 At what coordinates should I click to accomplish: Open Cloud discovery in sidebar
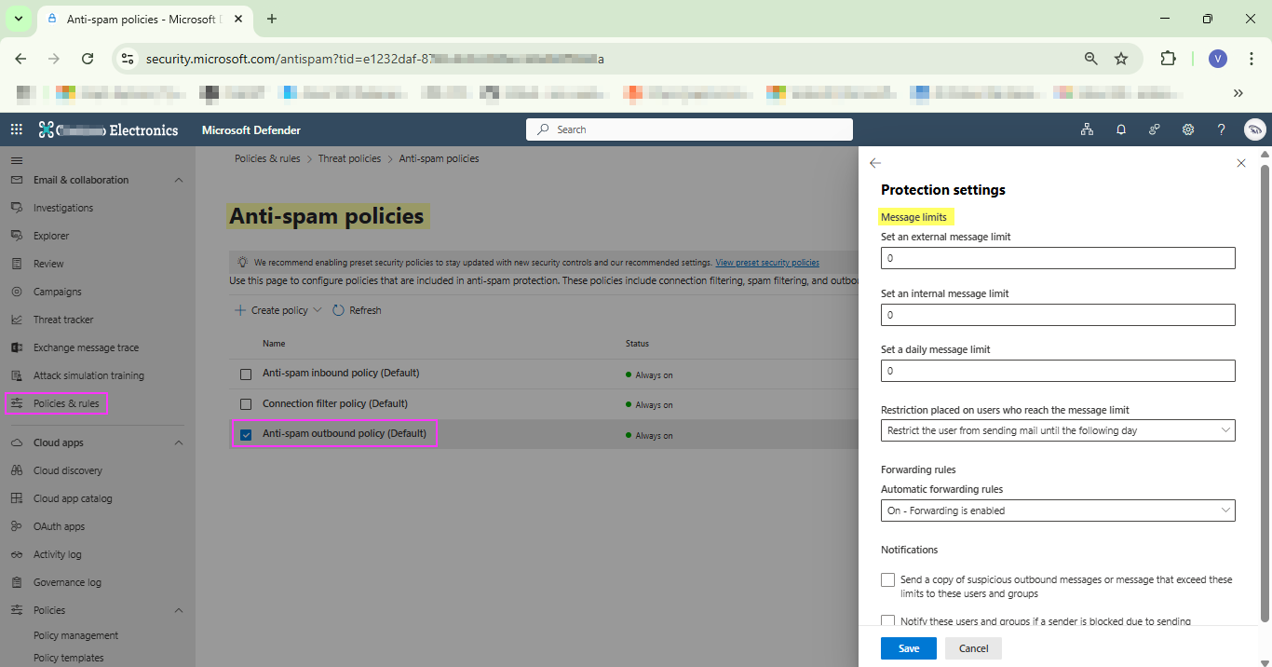pos(68,470)
